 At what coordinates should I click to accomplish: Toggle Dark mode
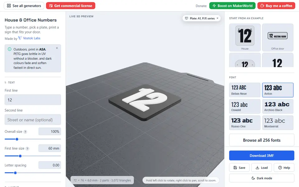click(262, 178)
